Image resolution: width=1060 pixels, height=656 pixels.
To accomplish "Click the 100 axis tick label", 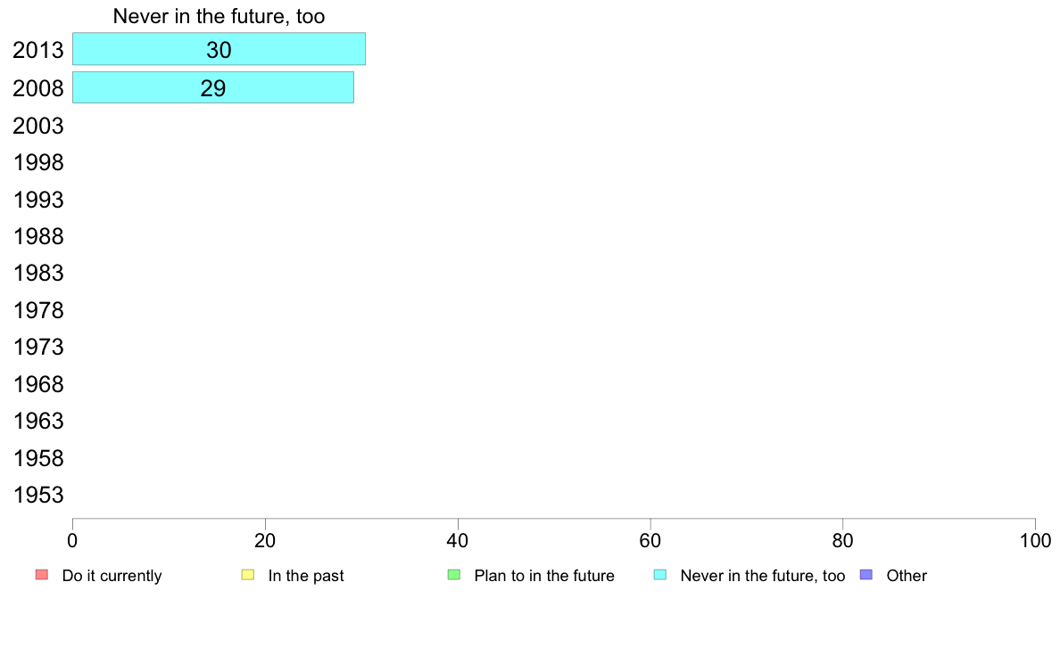I will click(1036, 540).
